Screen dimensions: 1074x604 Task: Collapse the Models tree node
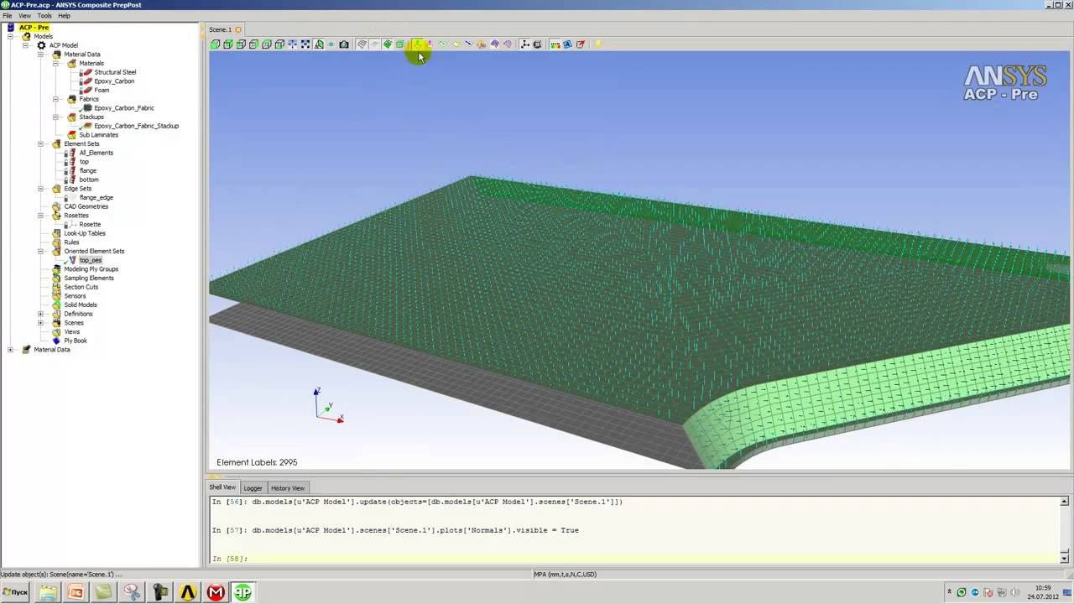tap(10, 37)
